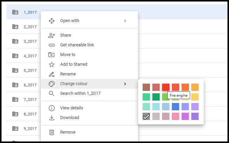Screen dimensions: 229x143
Task: Choose Remove from the context menu
Action: click(68, 132)
